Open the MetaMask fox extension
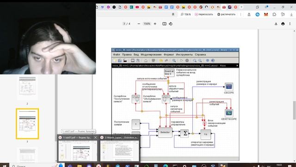This screenshot has width=296, height=167. click(x=266, y=14)
